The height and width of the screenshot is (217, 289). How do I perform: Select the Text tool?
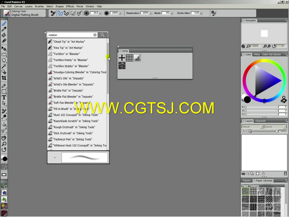coord(4,97)
